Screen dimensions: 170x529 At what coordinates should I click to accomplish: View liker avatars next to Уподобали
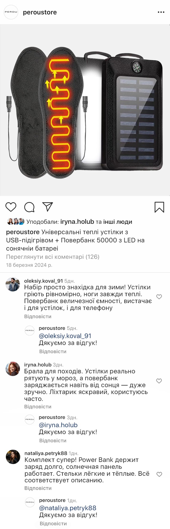(x=16, y=222)
